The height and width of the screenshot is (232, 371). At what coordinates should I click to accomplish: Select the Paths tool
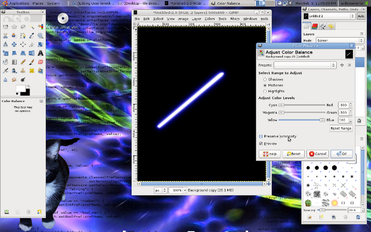pos(23,36)
